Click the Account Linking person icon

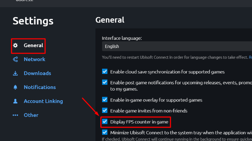tap(15, 101)
